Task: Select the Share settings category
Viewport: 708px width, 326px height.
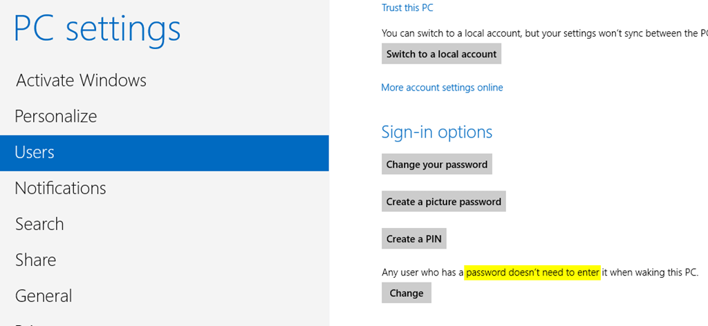Action: click(36, 260)
